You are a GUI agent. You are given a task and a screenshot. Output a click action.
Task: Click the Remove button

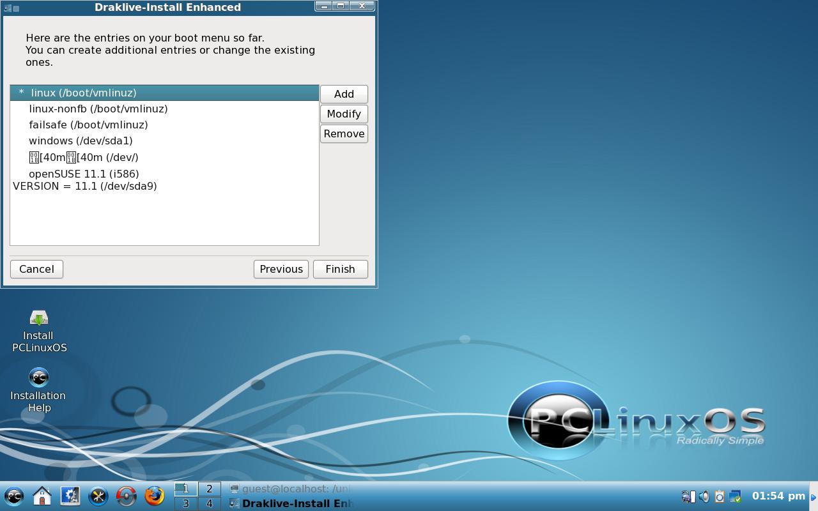click(x=344, y=133)
